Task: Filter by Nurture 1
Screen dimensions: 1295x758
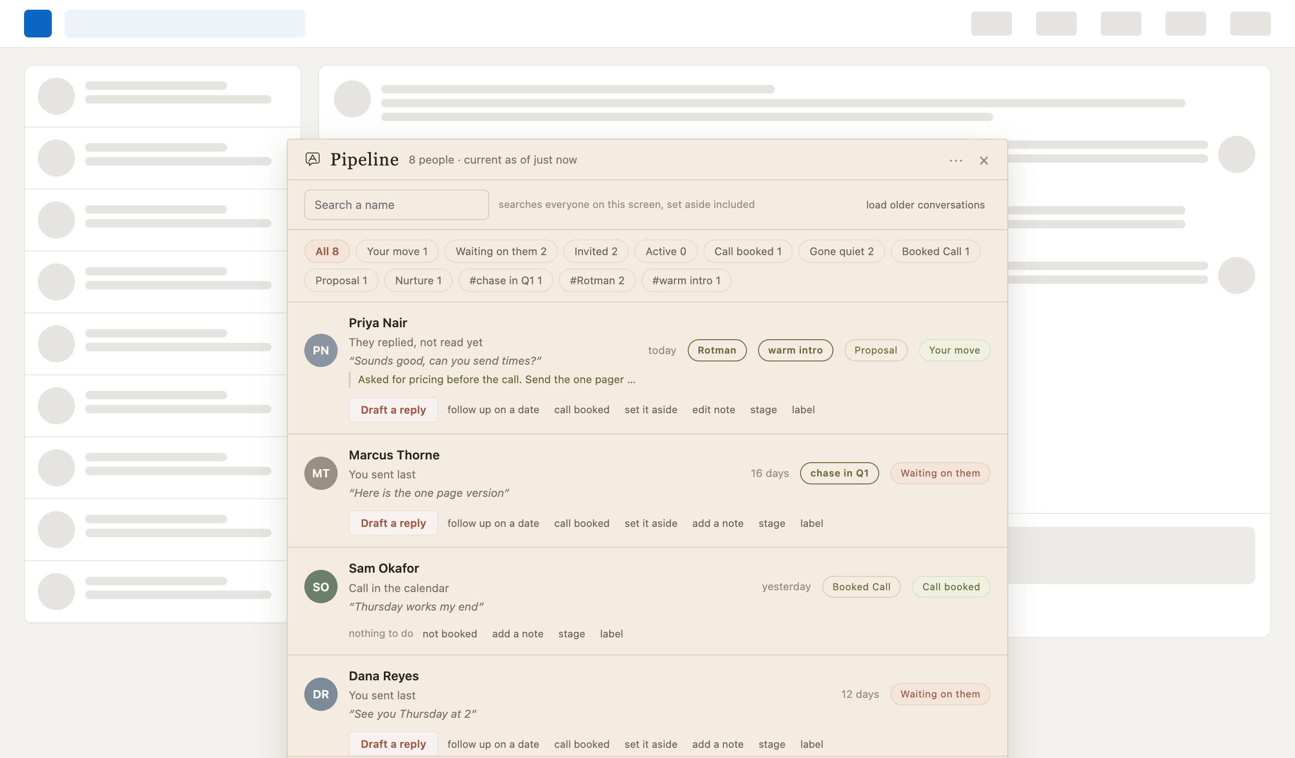Action: [418, 281]
